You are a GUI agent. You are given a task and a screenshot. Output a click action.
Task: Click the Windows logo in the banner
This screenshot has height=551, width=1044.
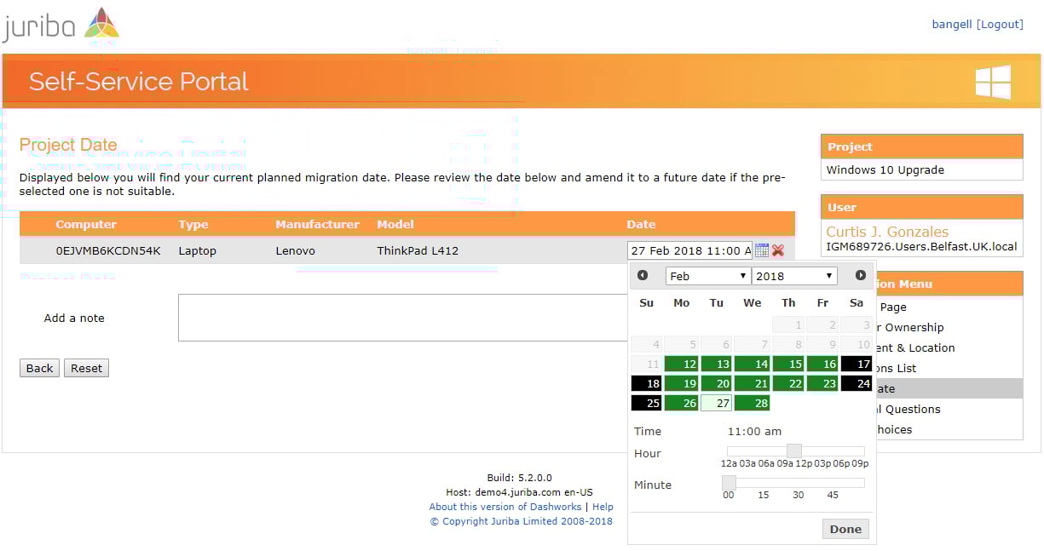coord(993,82)
